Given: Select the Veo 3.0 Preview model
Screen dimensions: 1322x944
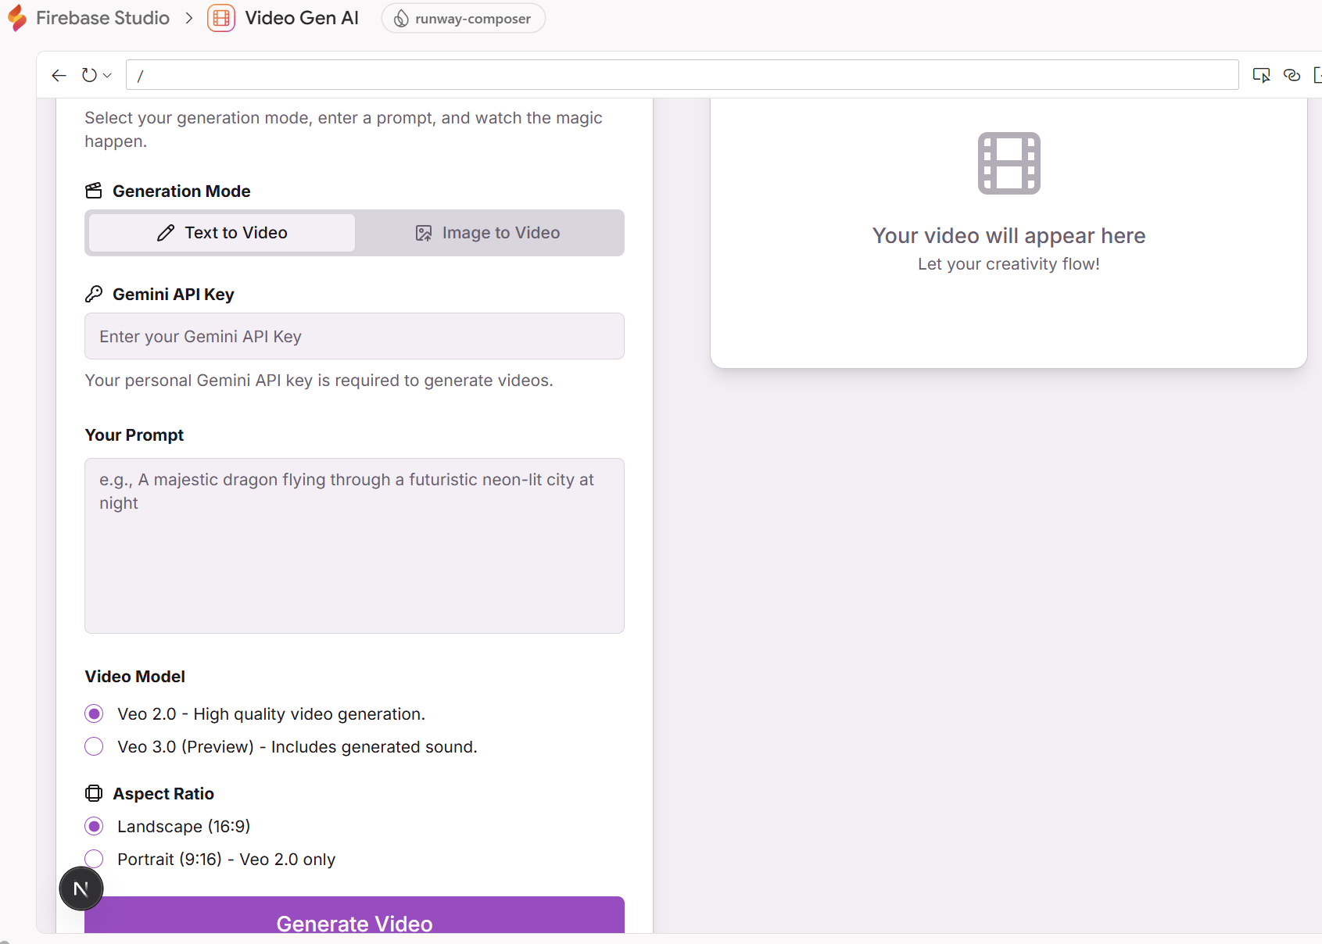Looking at the screenshot, I should coord(94,746).
